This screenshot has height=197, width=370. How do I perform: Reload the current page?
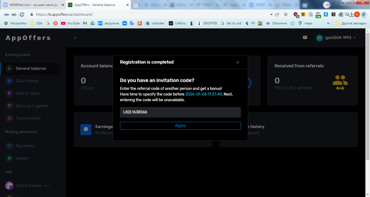point(22,15)
